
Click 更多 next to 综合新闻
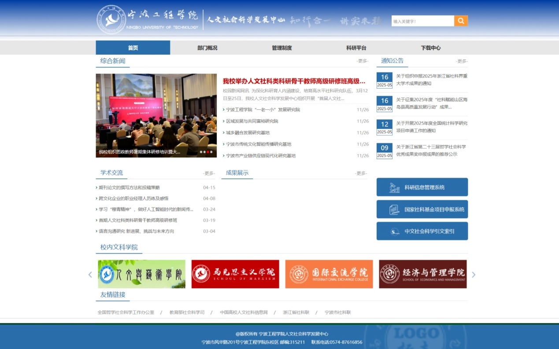(x=362, y=61)
